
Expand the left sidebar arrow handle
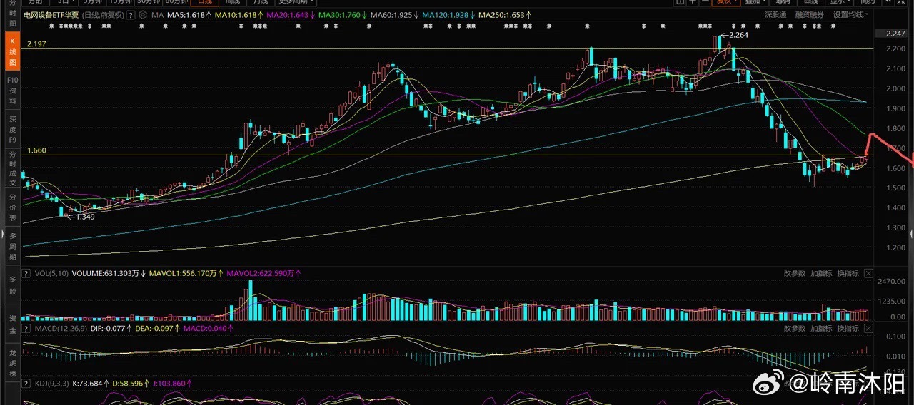point(2,235)
